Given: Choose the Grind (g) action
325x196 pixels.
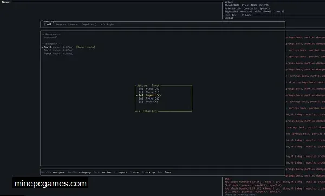Looking at the screenshot, I should 149,99.
